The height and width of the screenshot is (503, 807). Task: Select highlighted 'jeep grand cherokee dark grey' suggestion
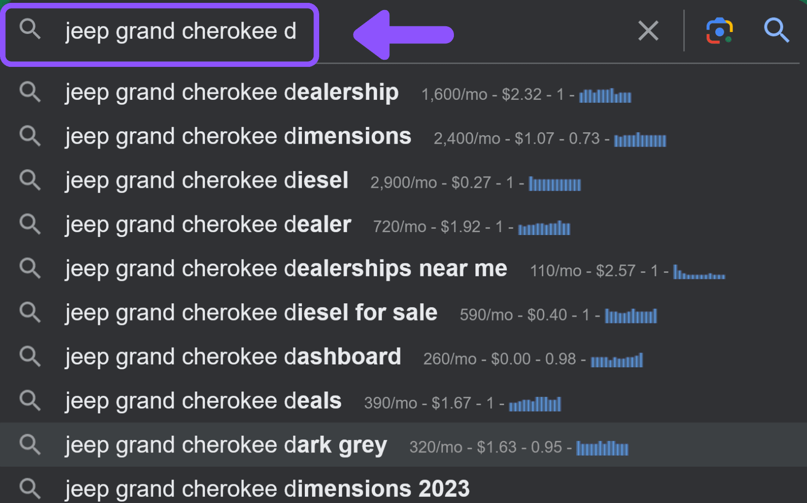click(x=403, y=445)
